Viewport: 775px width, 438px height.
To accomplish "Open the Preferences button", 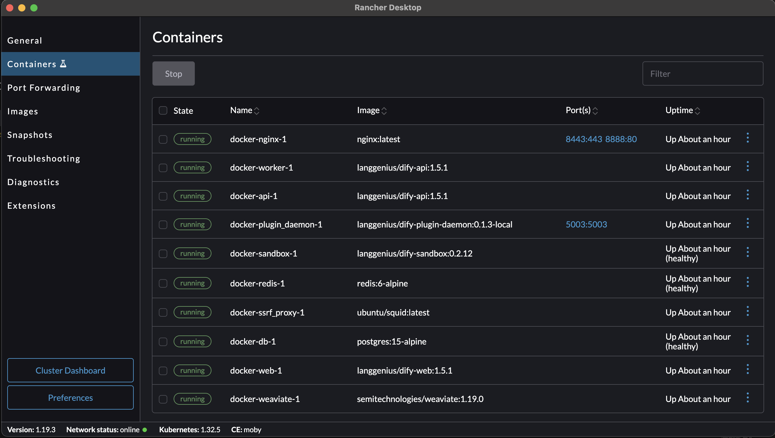I will click(70, 398).
